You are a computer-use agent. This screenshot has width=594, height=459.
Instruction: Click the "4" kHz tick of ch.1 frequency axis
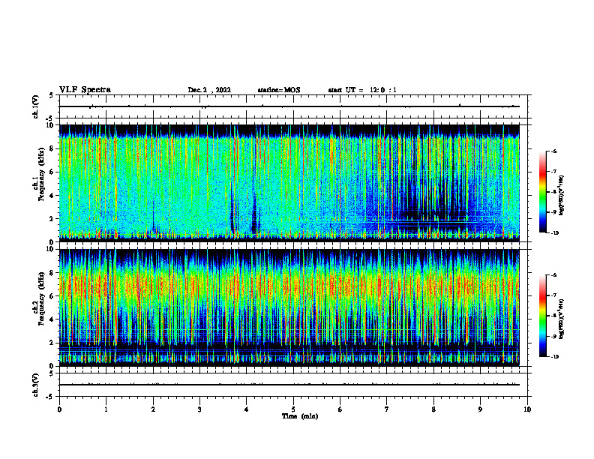point(52,196)
